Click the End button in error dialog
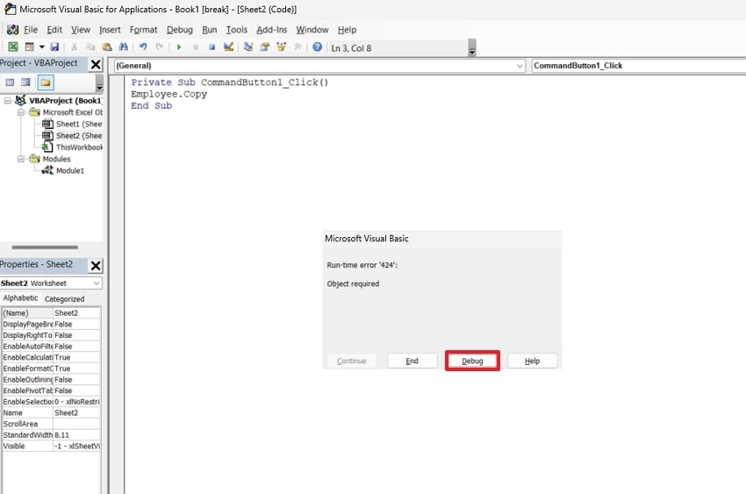 [412, 361]
